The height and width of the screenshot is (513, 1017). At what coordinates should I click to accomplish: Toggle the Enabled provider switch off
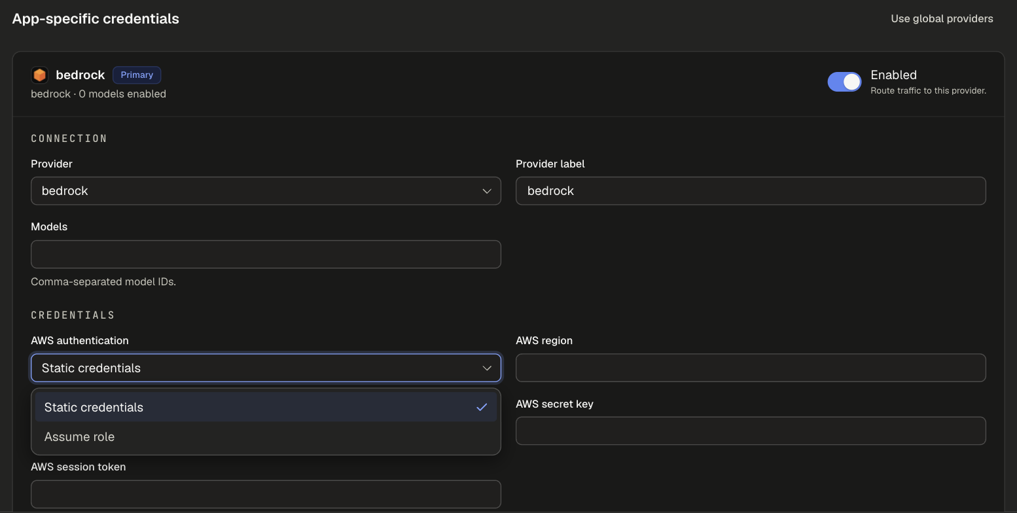(x=844, y=82)
